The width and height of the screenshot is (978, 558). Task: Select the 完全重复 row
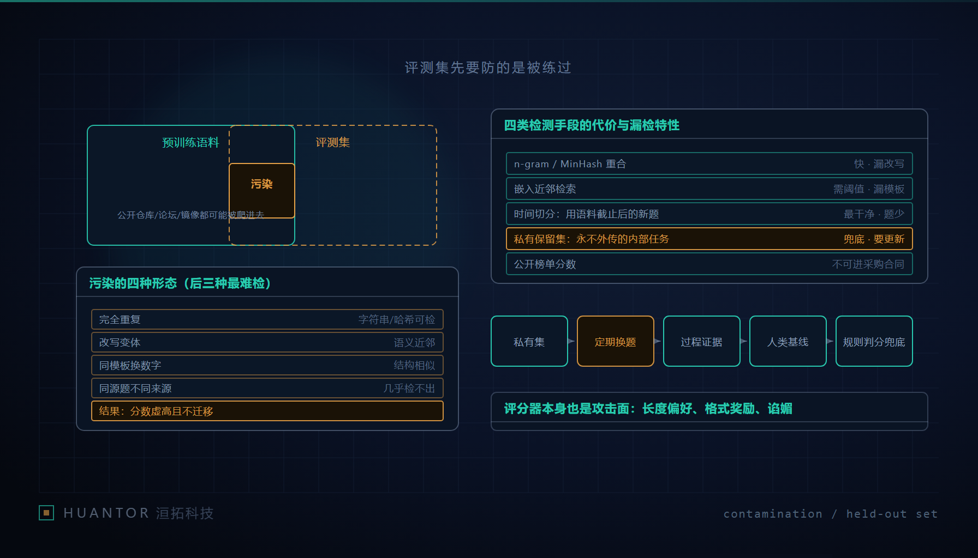tap(267, 319)
